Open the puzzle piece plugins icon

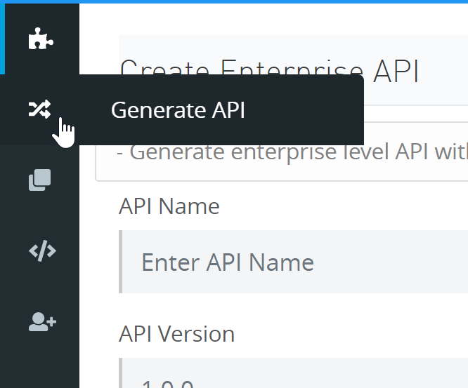click(41, 39)
